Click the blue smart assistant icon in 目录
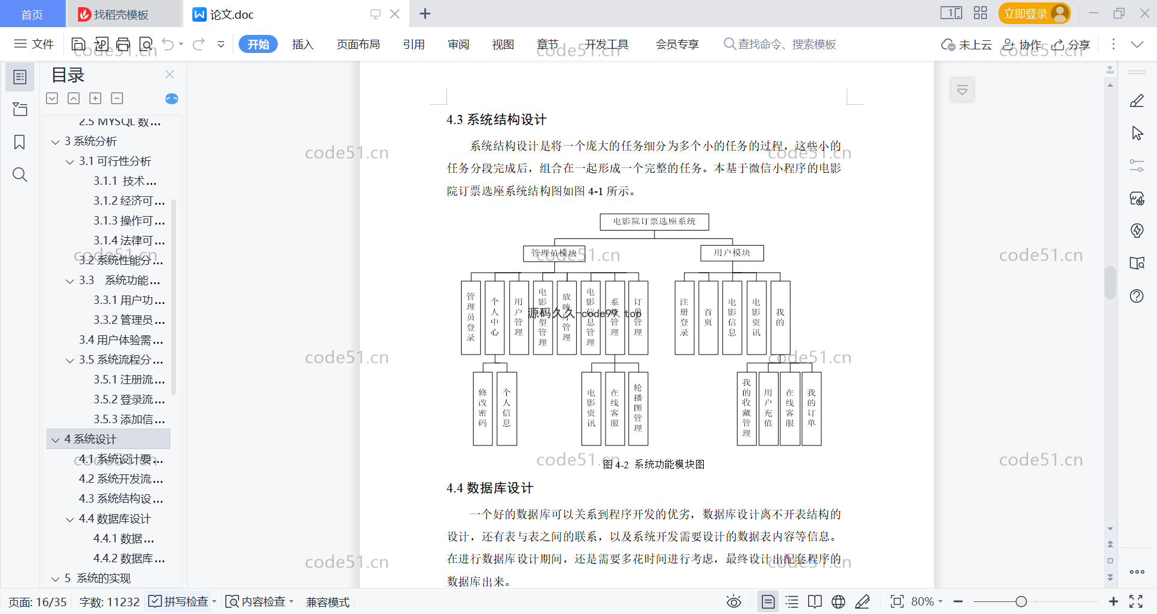 (x=172, y=99)
